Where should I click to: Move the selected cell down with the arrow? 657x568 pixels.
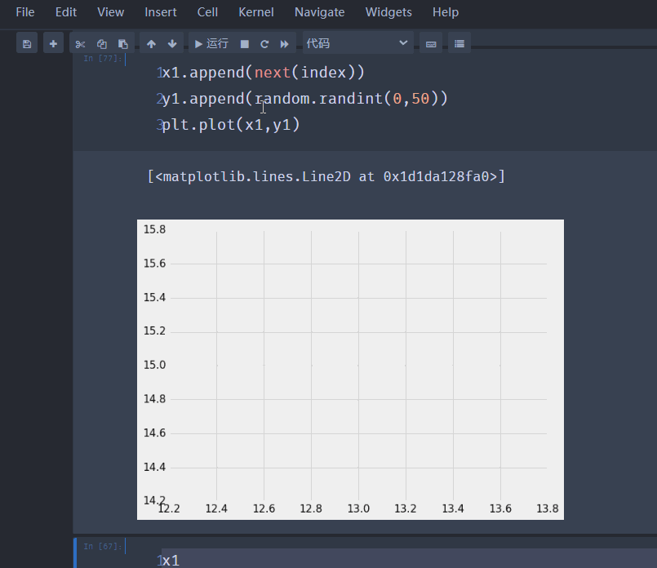172,43
